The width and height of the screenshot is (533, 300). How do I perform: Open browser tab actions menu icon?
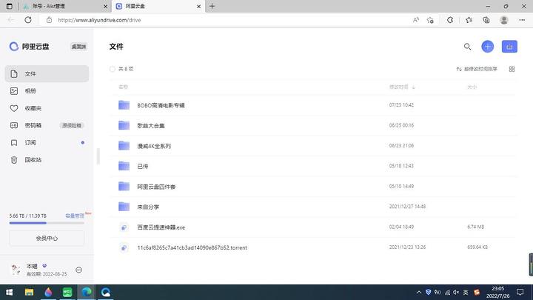[x=10, y=6]
